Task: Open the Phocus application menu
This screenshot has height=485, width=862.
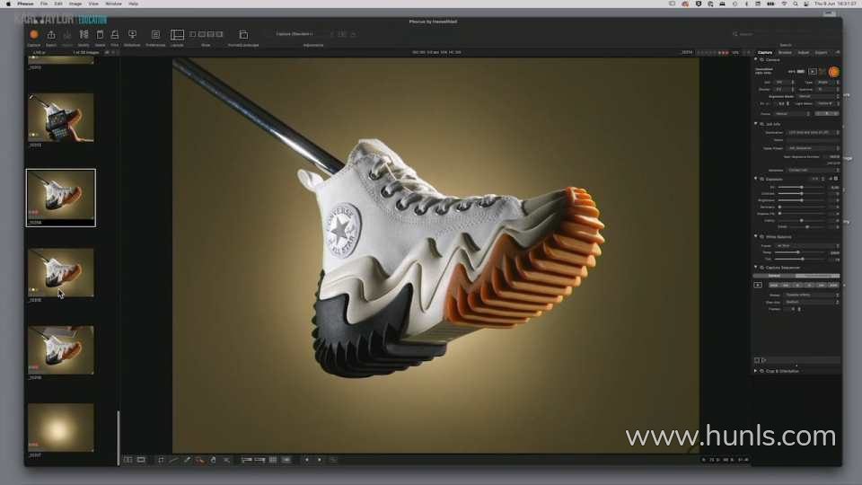Action: (x=25, y=4)
